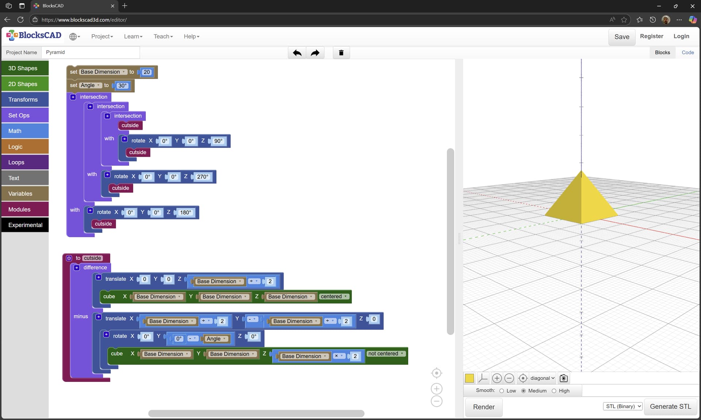
Task: Open the yellow model color swatch
Action: pos(470,378)
